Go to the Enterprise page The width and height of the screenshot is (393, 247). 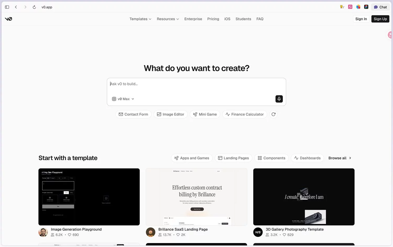pyautogui.click(x=193, y=19)
